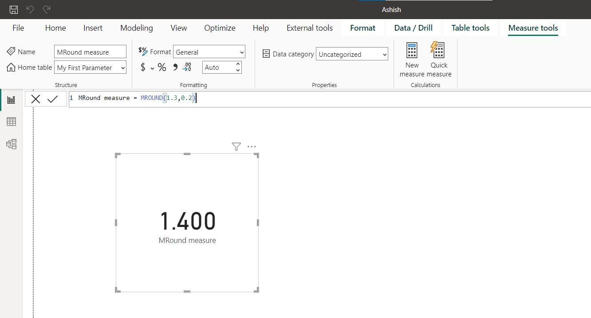The height and width of the screenshot is (318, 591).
Task: Open the Model view
Action: coord(11,144)
